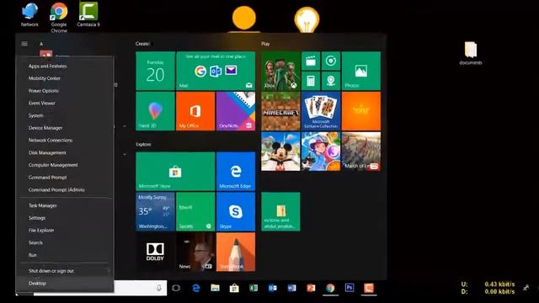Open the My Office tile
Screen dimensions: 539x303
pos(195,111)
